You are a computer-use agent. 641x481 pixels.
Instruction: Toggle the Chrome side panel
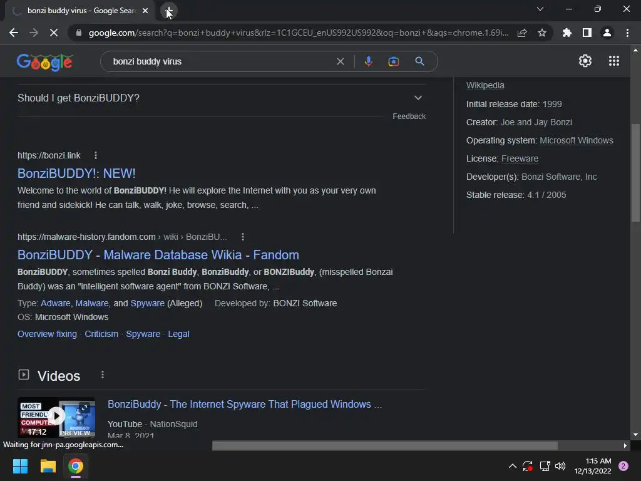[x=587, y=33]
